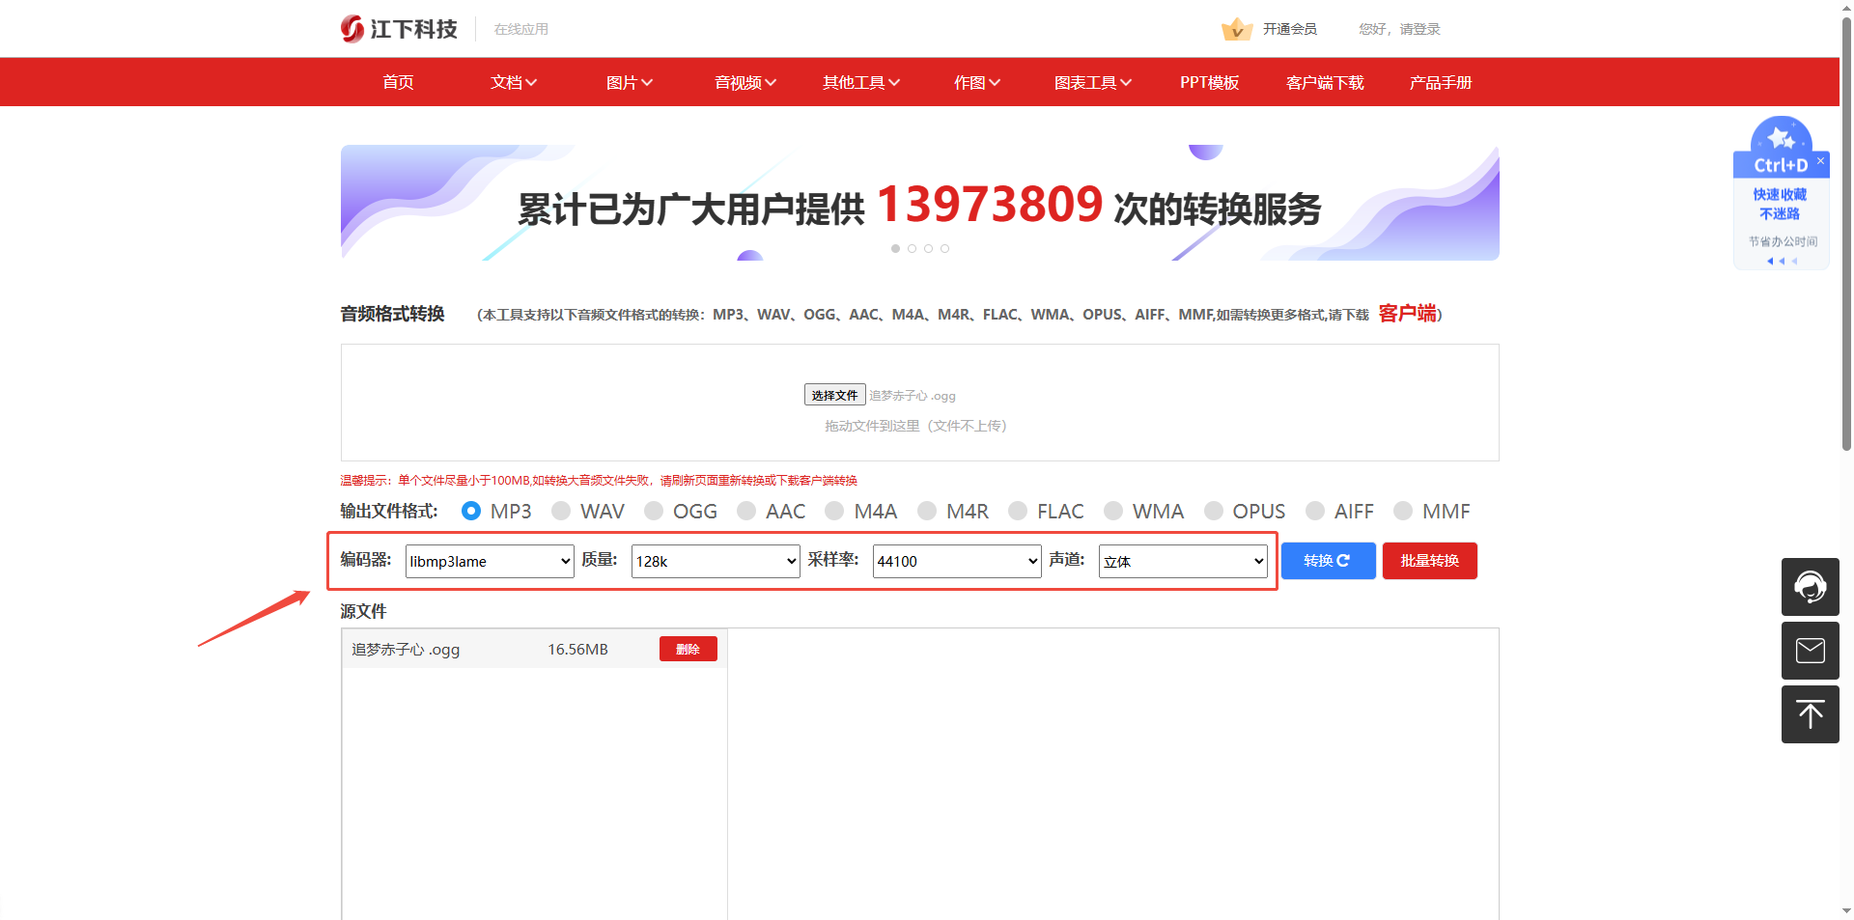Open 客户端下载 page

coord(1325,83)
